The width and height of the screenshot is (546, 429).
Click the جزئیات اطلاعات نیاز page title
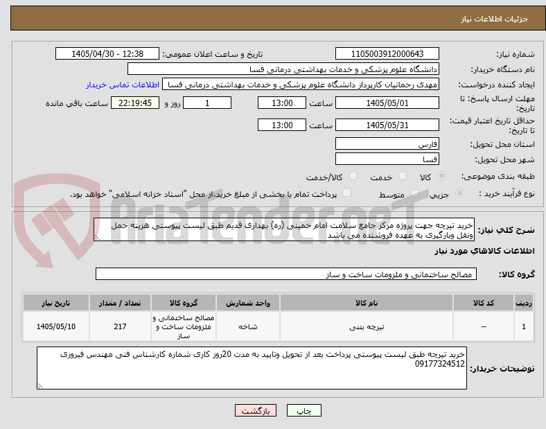coord(494,19)
